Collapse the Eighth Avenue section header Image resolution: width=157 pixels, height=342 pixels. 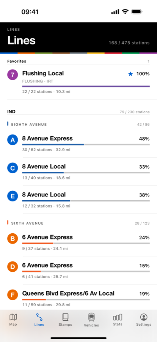[78, 125]
